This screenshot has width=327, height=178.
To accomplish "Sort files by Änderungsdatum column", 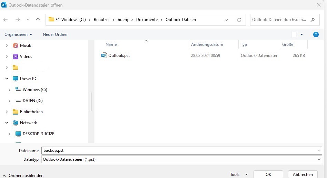I will (207, 44).
